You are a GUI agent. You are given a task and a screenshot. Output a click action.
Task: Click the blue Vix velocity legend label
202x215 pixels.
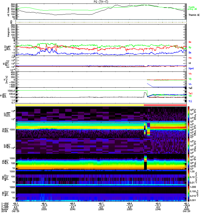(190, 84)
